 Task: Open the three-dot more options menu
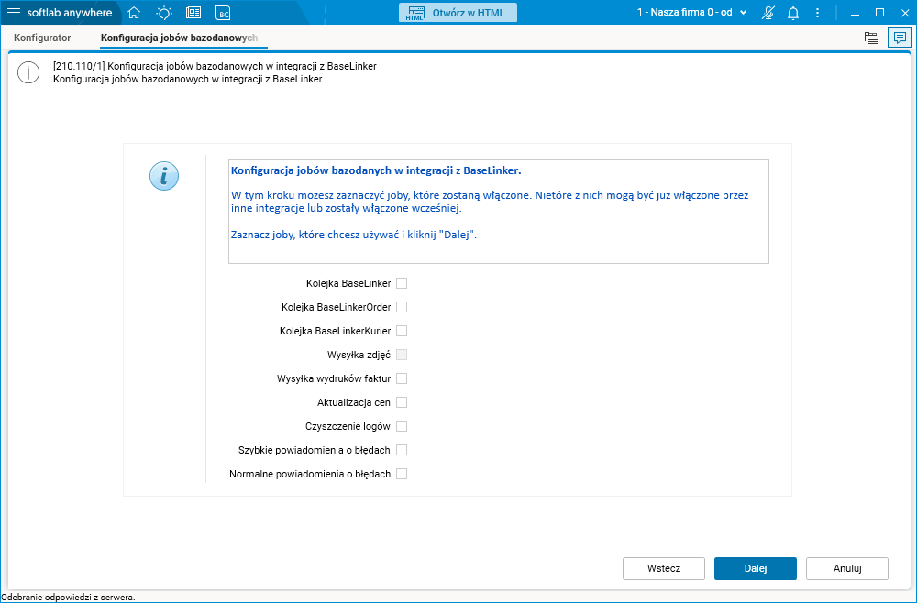tap(818, 13)
